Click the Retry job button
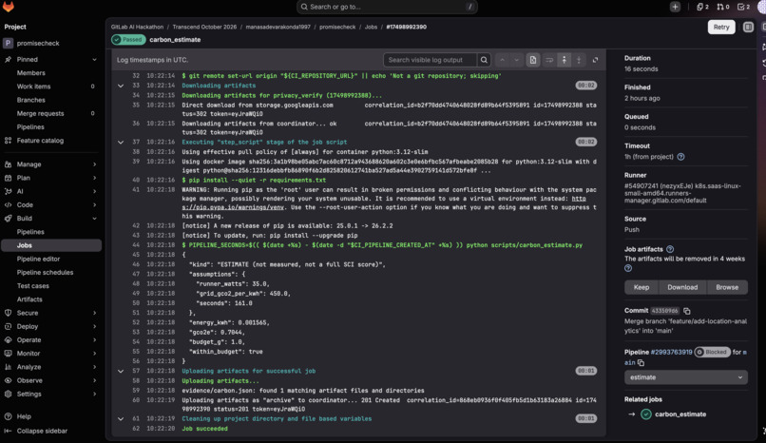 [721, 28]
